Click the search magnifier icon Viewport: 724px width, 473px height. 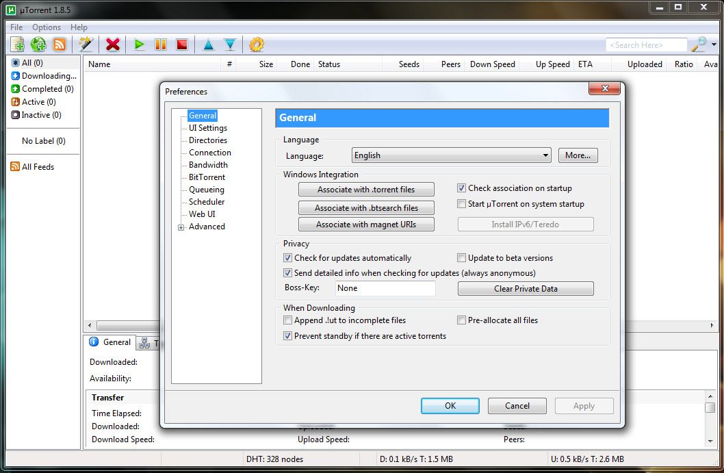tap(698, 44)
